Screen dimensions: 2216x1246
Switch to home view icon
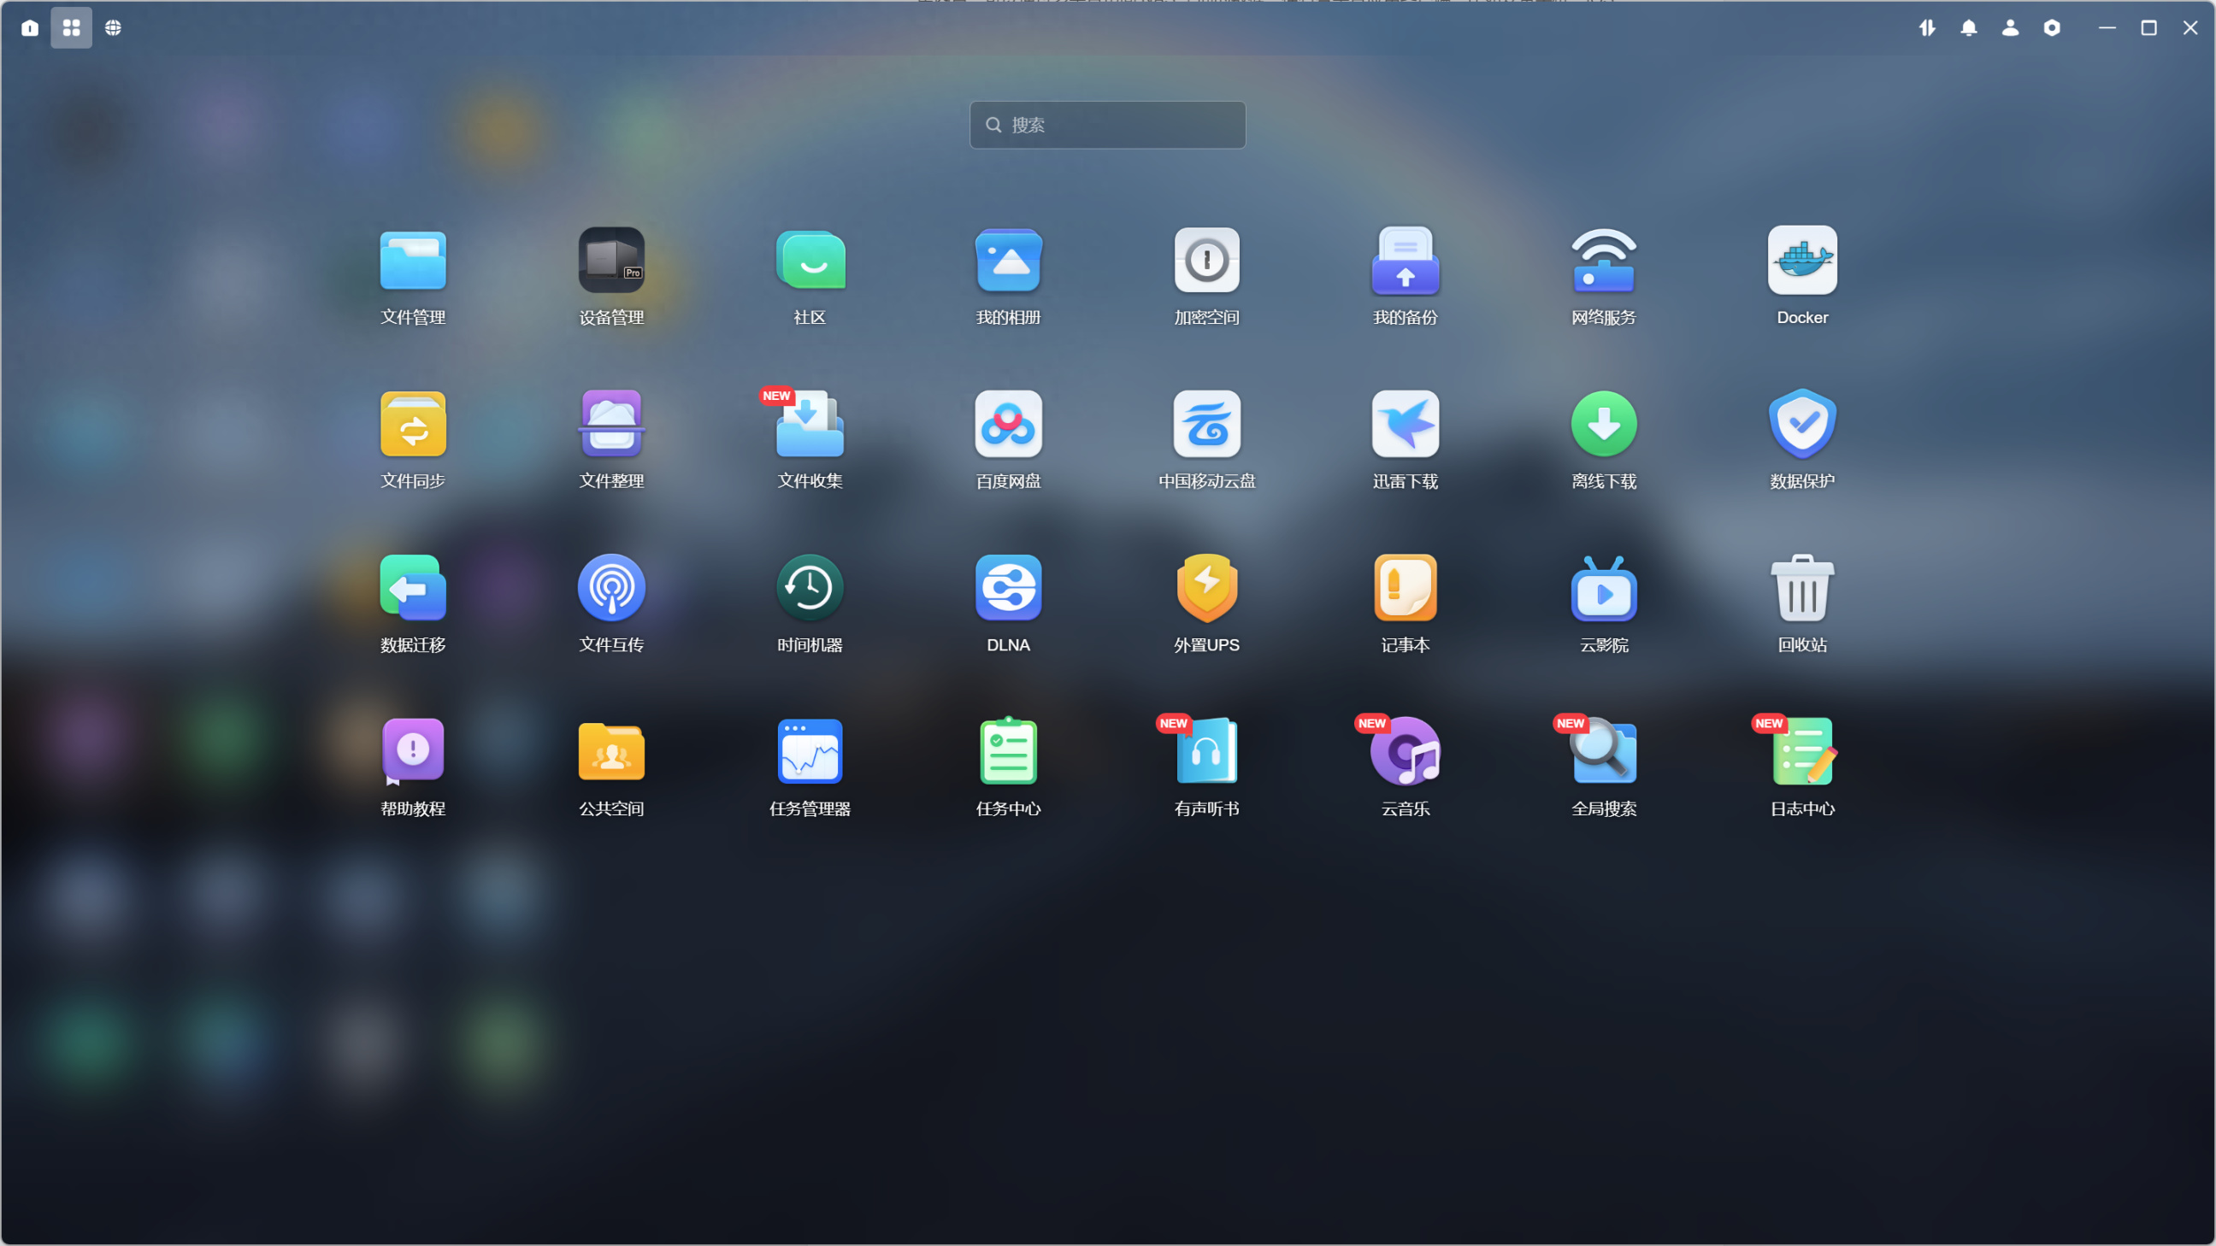point(30,27)
